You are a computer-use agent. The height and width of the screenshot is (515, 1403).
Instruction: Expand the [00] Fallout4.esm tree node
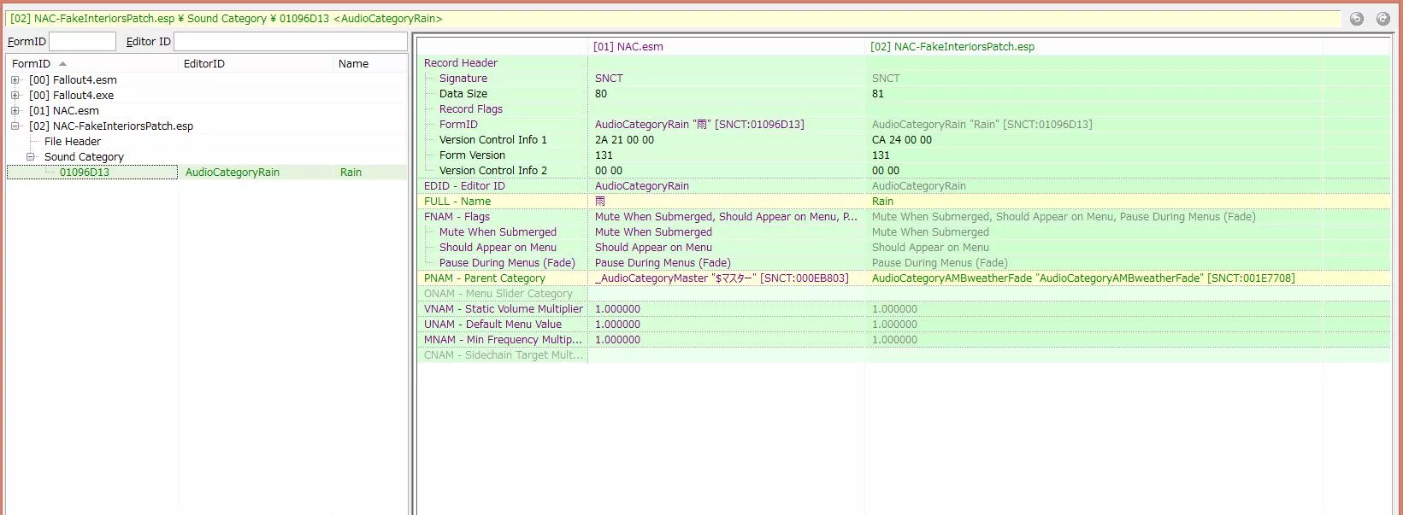tap(15, 80)
